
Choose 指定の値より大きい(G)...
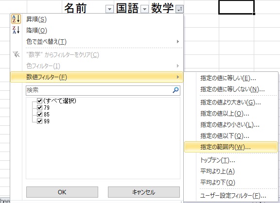pos(231,102)
